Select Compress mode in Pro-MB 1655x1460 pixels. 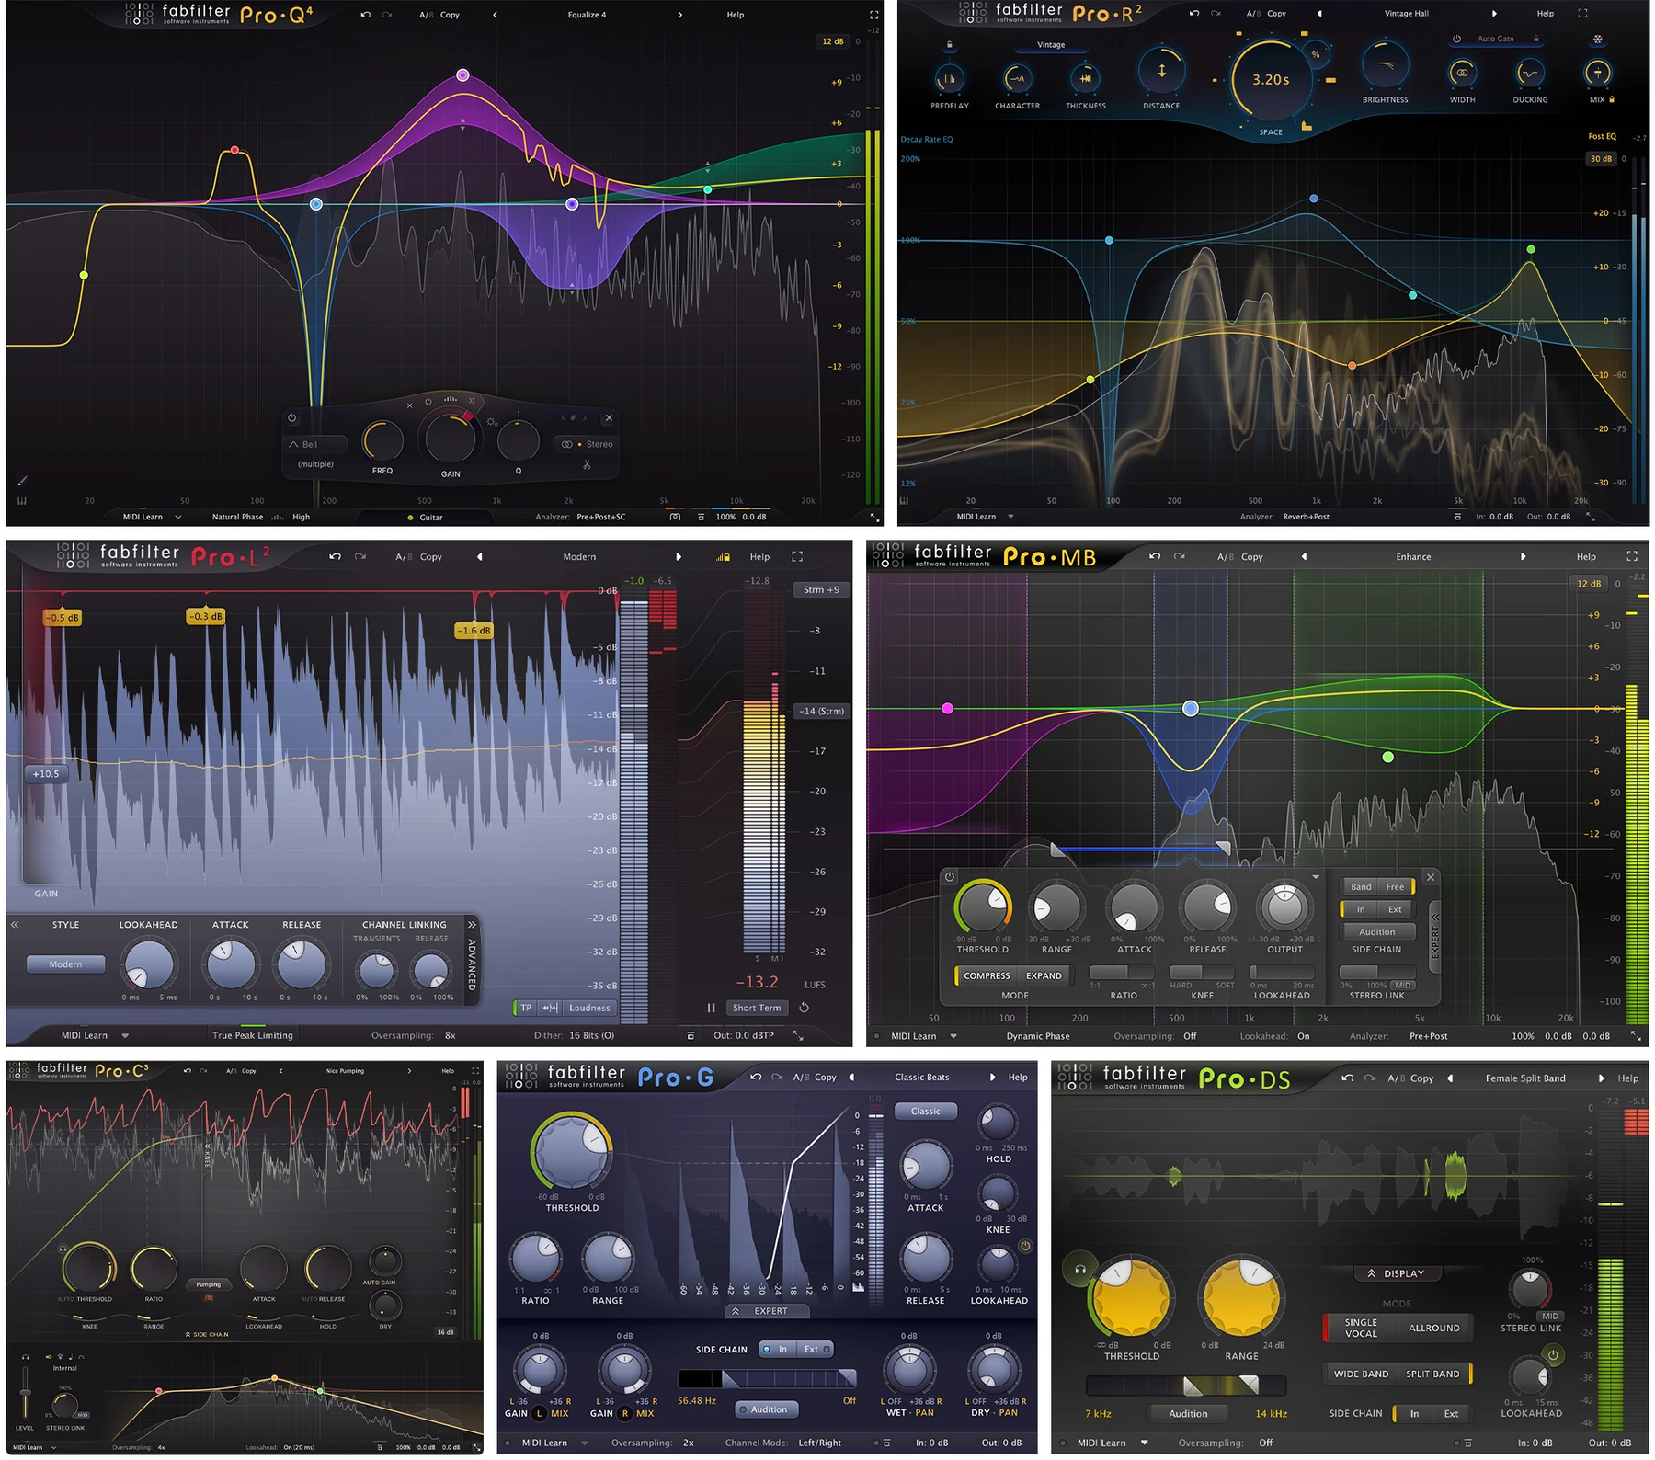coord(987,975)
